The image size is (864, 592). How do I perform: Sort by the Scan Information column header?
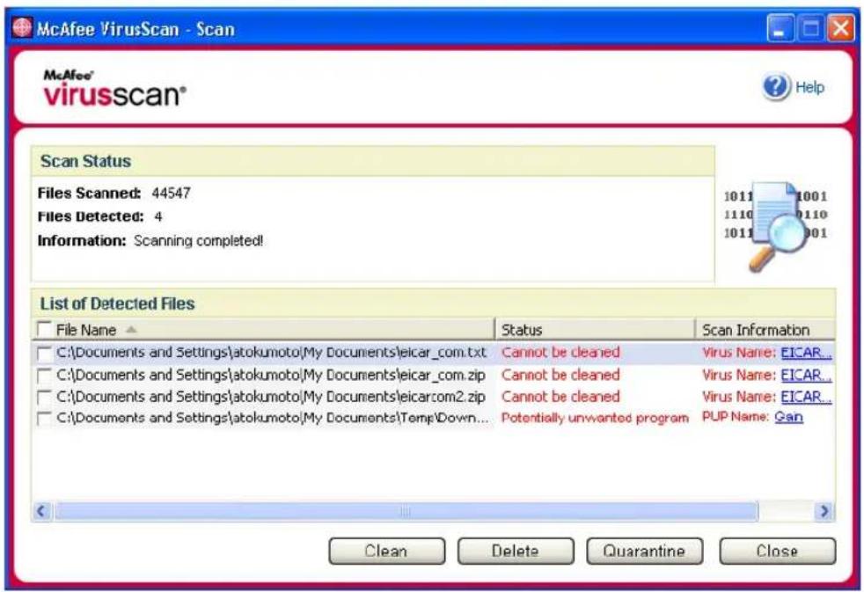766,329
